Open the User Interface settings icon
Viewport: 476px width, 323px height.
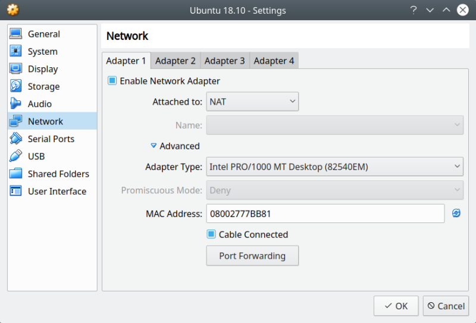tap(16, 191)
